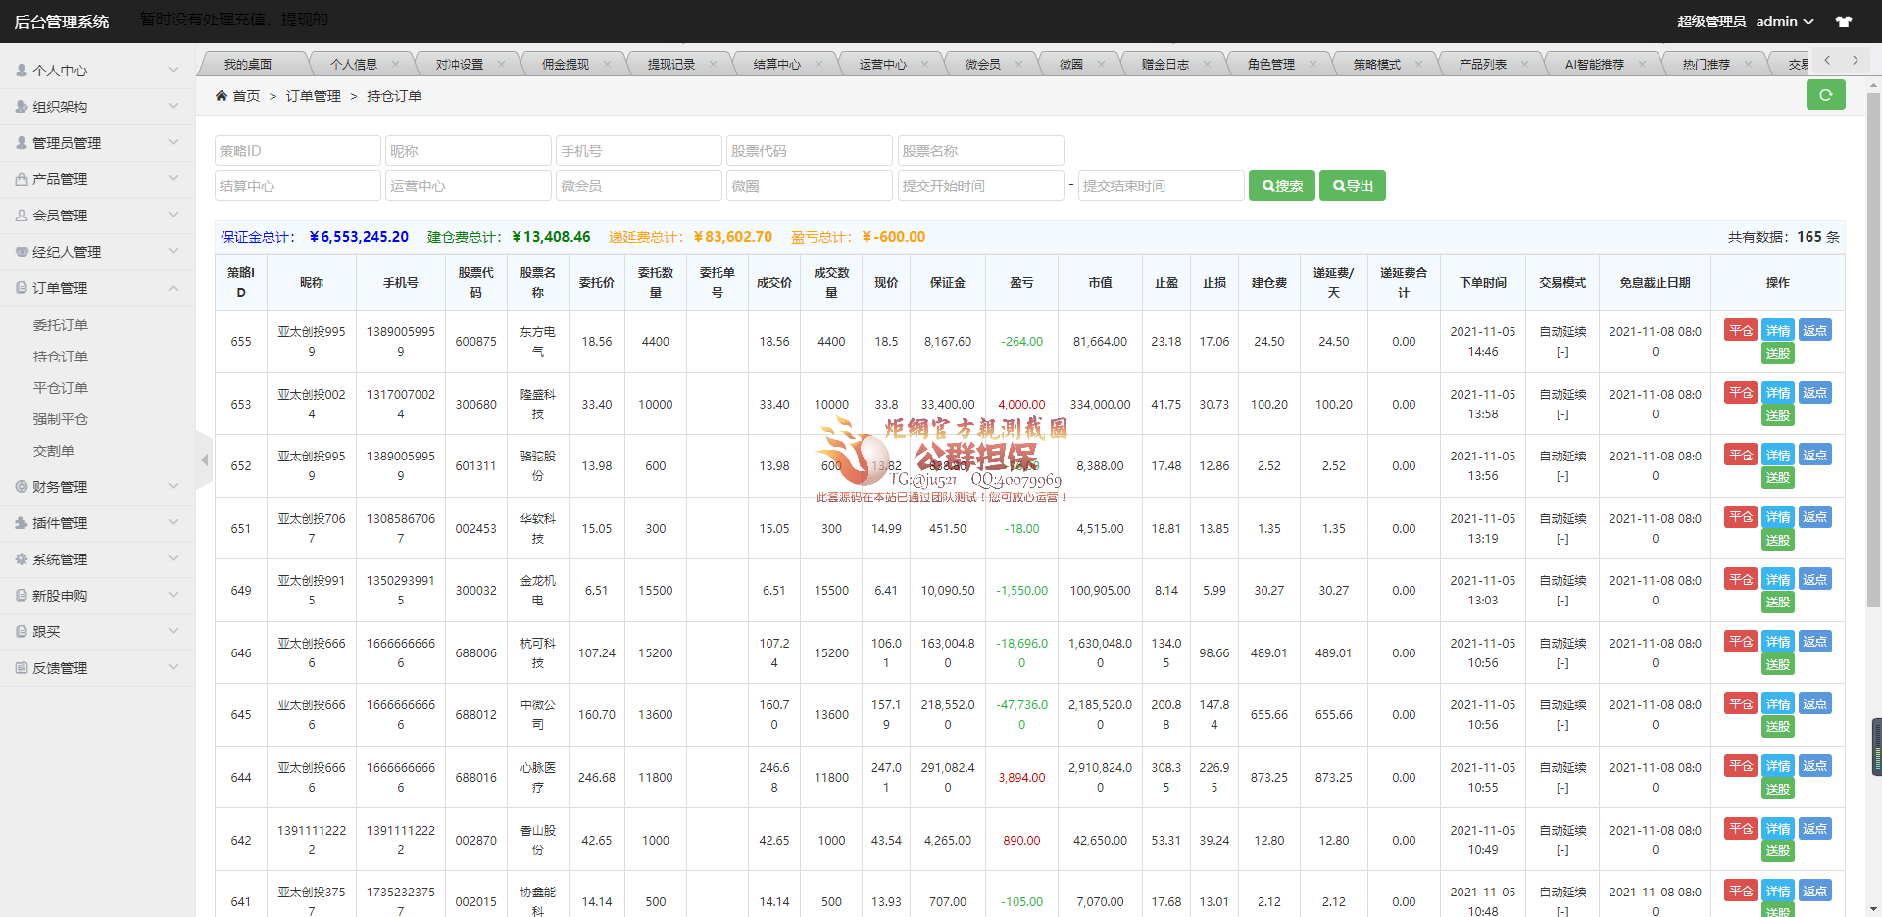Click 详情 button for order 653
Image resolution: width=1882 pixels, height=917 pixels.
point(1778,393)
